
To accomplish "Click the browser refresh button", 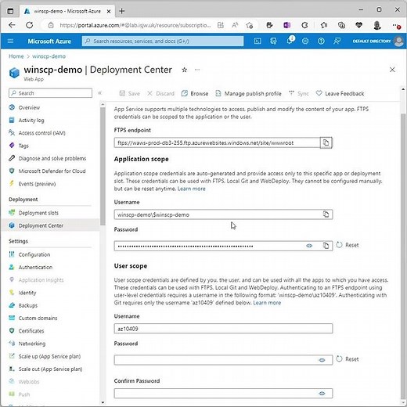I will [x=30, y=25].
